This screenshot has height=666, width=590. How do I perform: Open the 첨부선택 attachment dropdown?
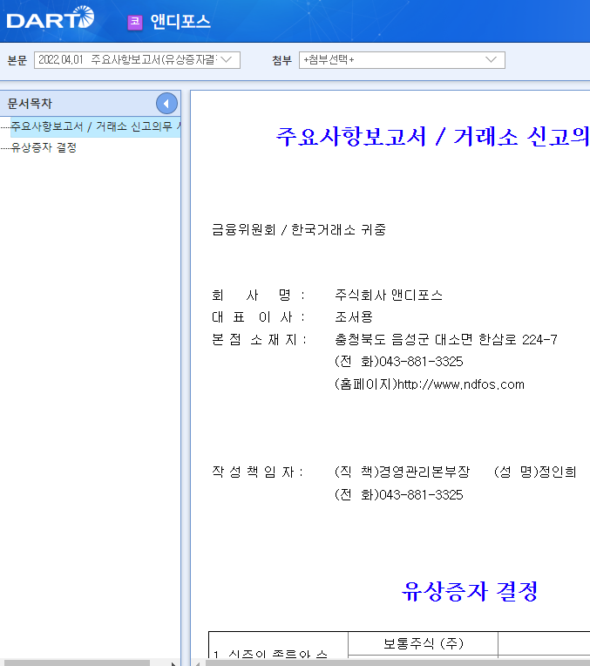402,60
